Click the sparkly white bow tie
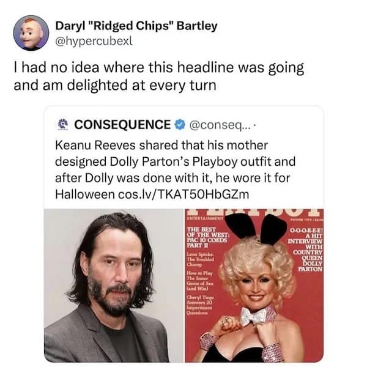 point(253,316)
